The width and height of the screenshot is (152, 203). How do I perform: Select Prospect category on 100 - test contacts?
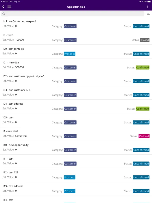click(x=70, y=54)
